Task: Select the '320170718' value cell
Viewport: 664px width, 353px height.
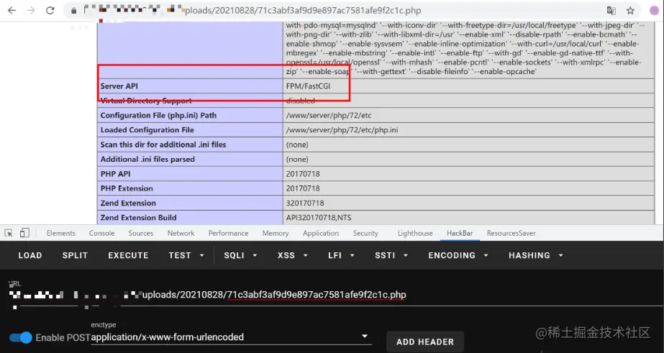Action: 468,203
